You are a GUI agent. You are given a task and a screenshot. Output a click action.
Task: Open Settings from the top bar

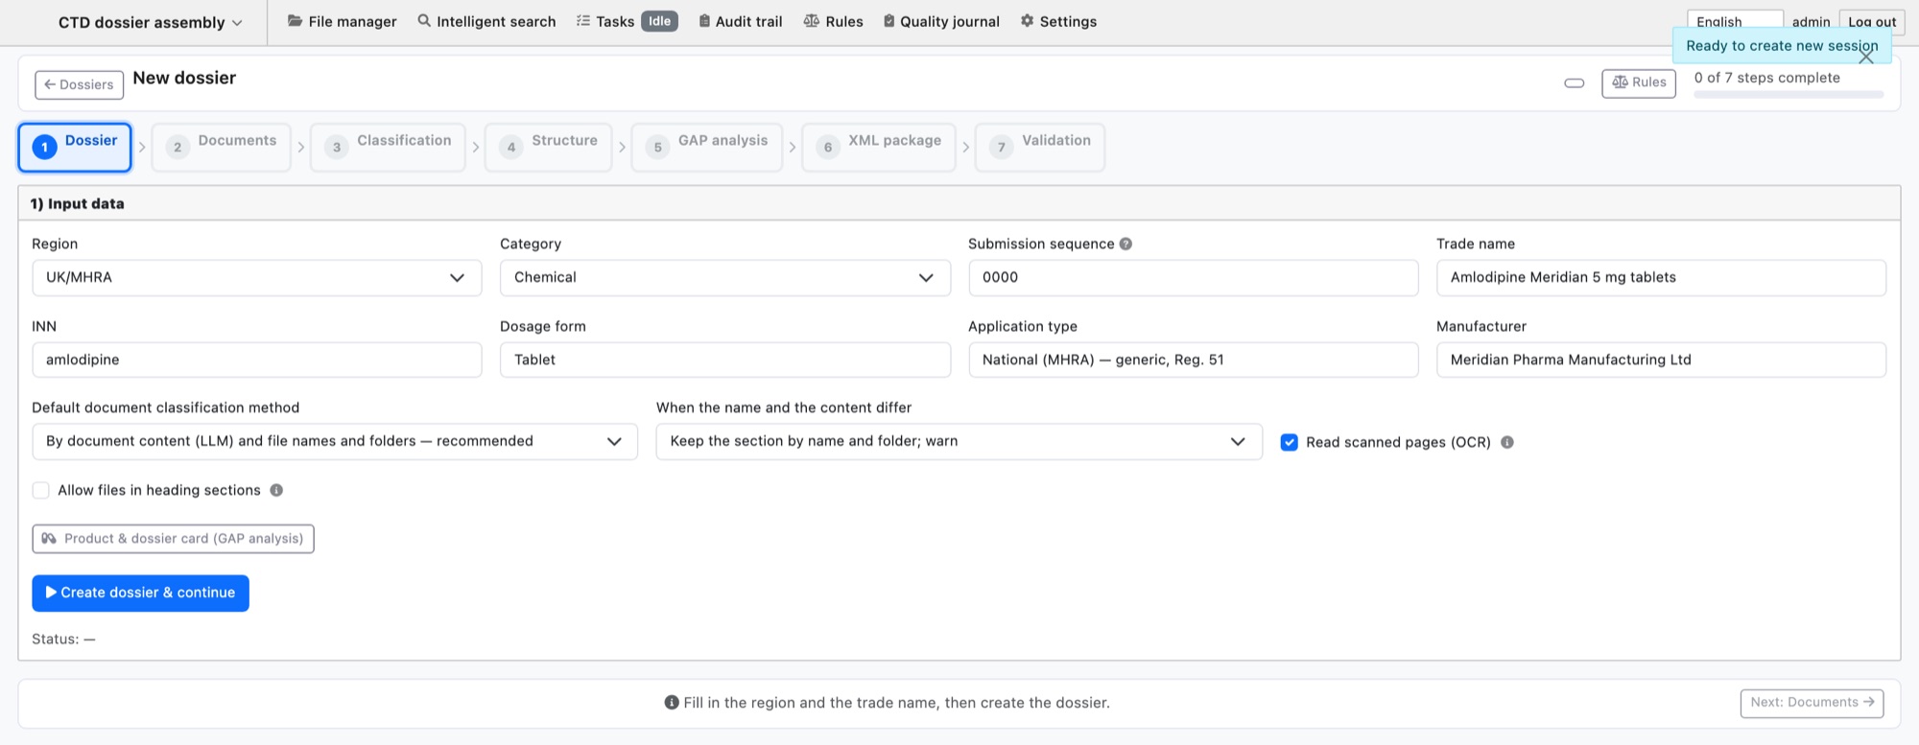coord(1058,21)
